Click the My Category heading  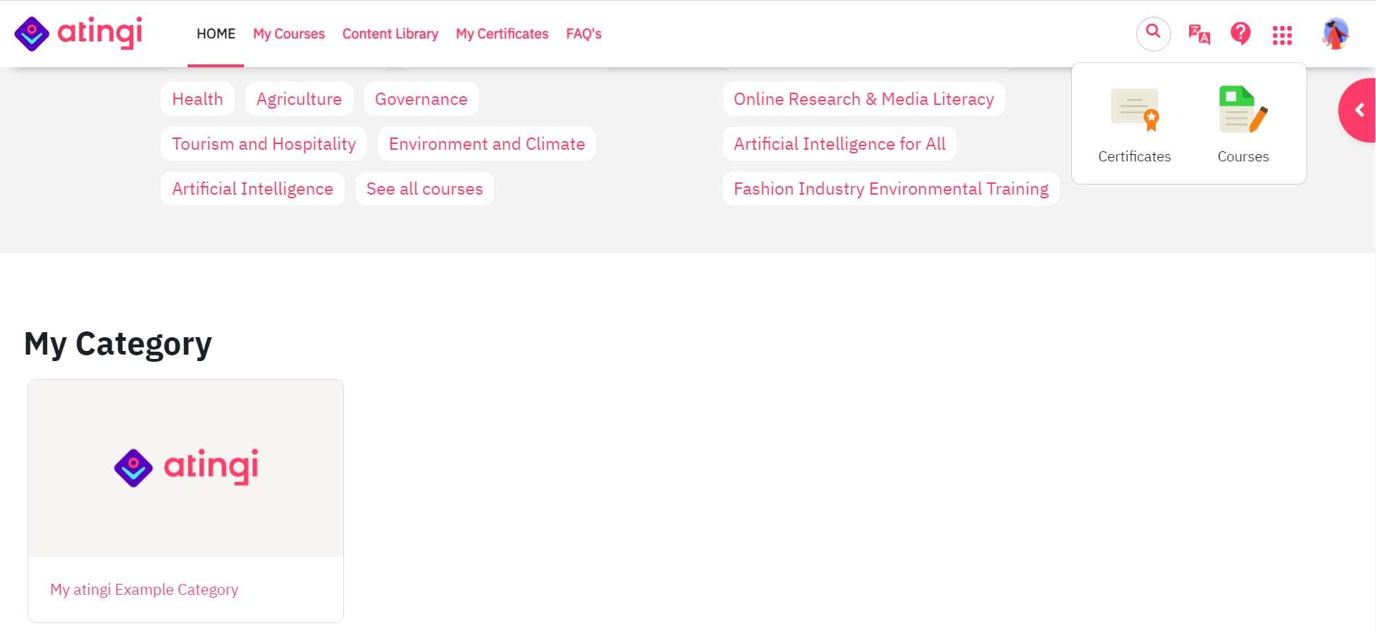[x=118, y=344]
